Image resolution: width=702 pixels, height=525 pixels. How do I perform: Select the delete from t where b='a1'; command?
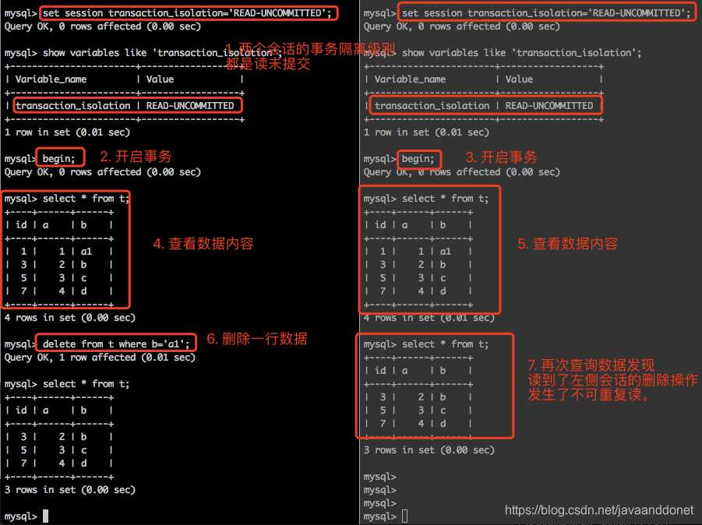pos(116,344)
